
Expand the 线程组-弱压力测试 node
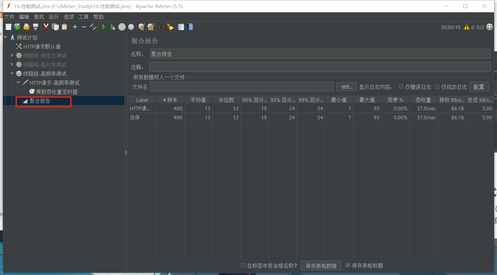click(x=12, y=55)
